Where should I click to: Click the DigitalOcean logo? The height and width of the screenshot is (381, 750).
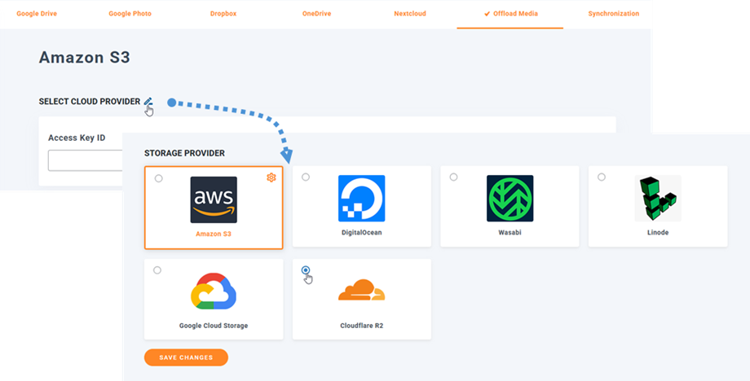[362, 198]
